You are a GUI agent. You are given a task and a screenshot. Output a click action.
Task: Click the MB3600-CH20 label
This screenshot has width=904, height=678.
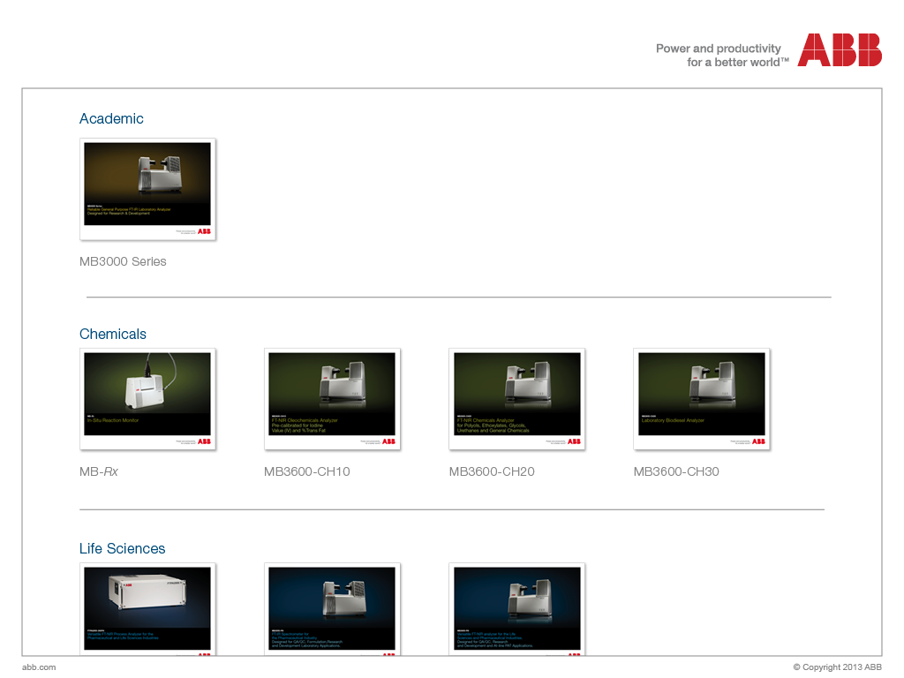492,471
